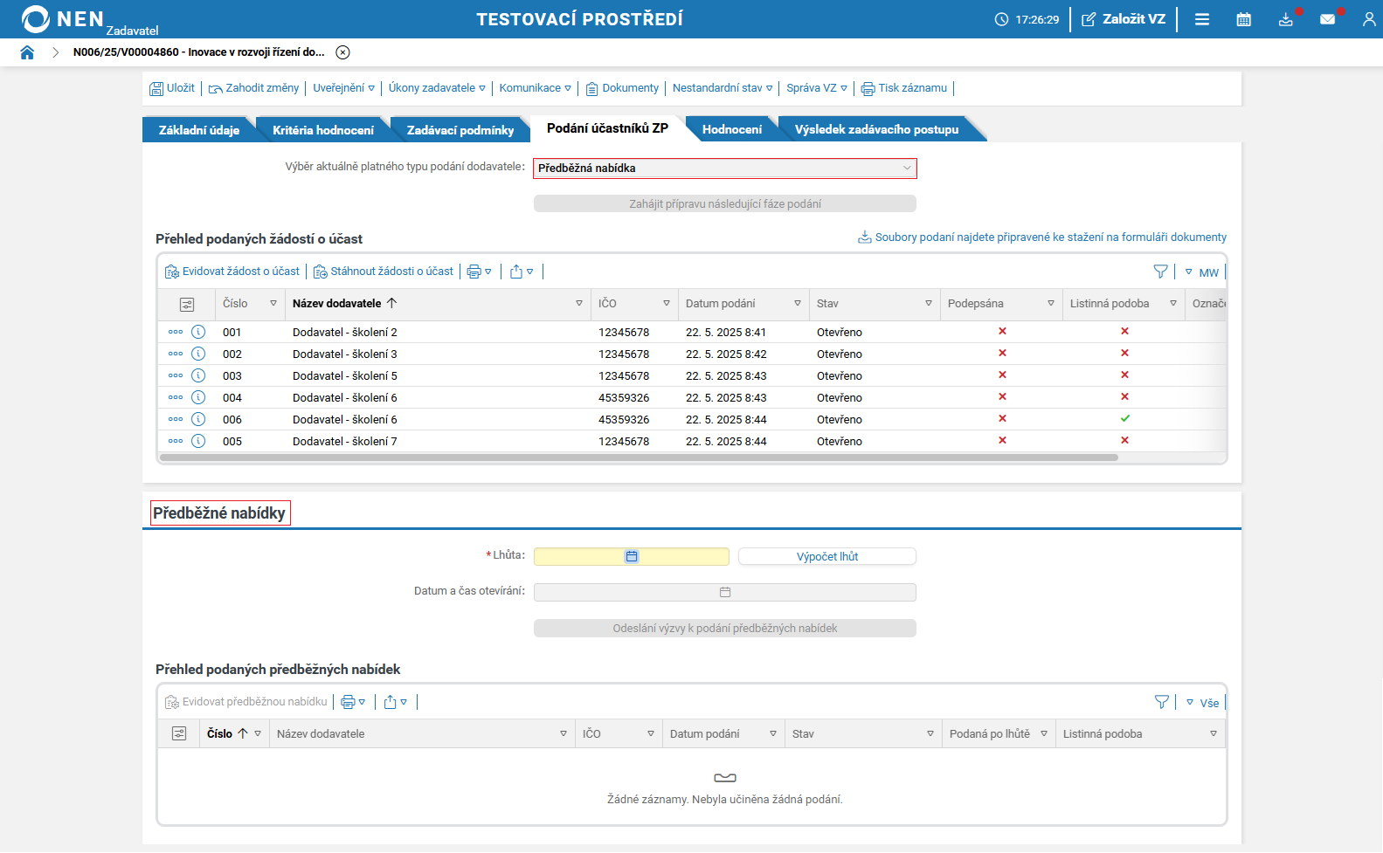Open the downloads icon in header

(1285, 19)
